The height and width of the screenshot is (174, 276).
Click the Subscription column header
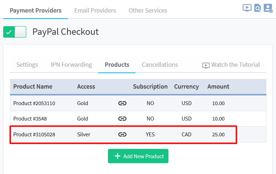click(x=150, y=86)
